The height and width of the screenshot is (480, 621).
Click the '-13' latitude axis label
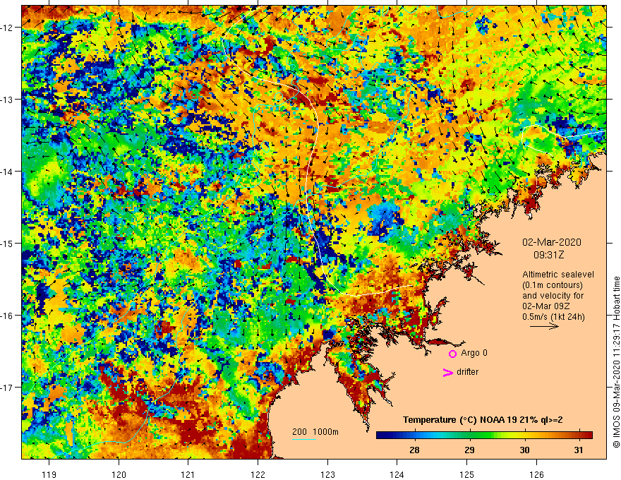point(7,100)
